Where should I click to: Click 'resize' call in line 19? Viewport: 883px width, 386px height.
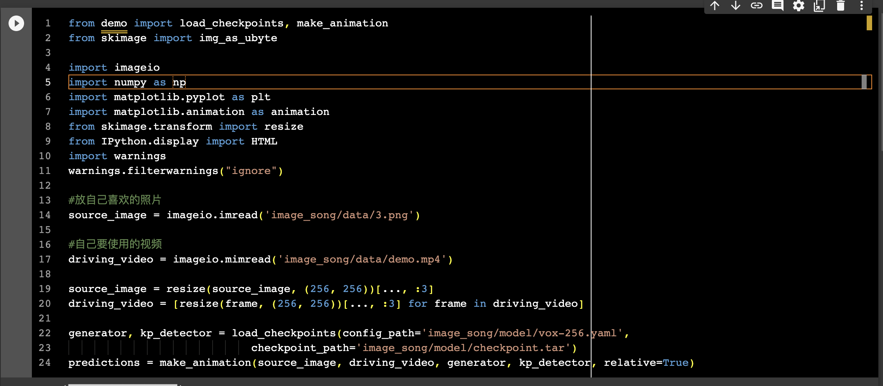[x=186, y=289]
